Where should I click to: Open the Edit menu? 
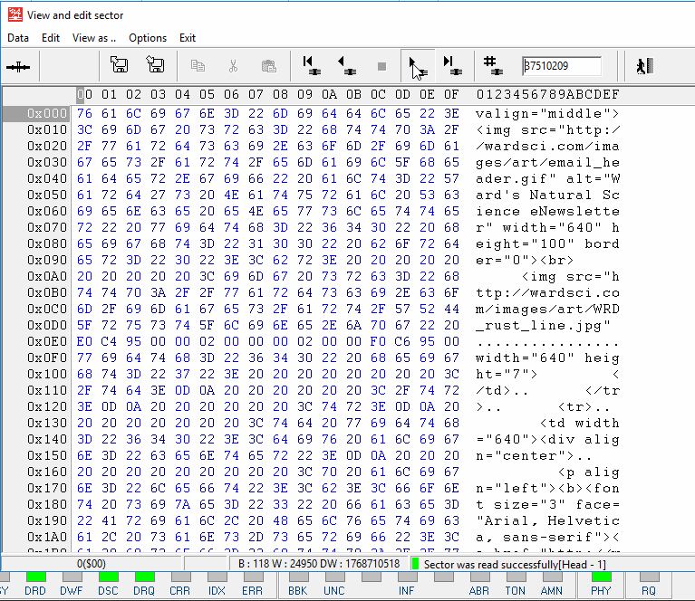pyautogui.click(x=51, y=38)
